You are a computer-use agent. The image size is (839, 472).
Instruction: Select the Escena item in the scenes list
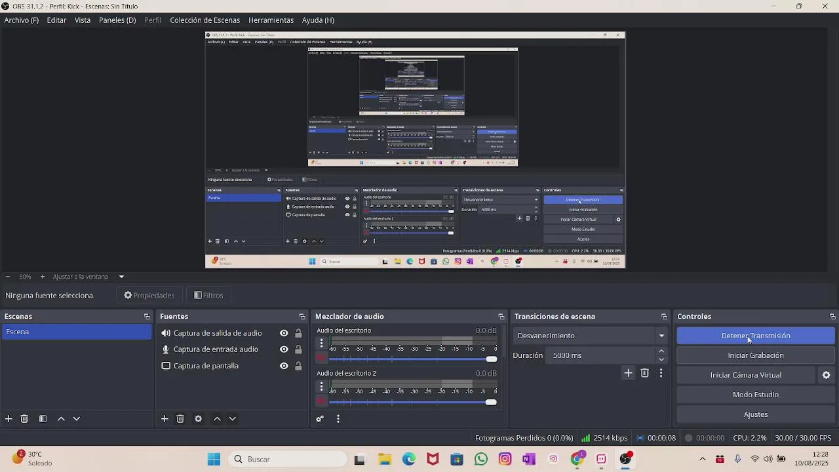tap(77, 332)
